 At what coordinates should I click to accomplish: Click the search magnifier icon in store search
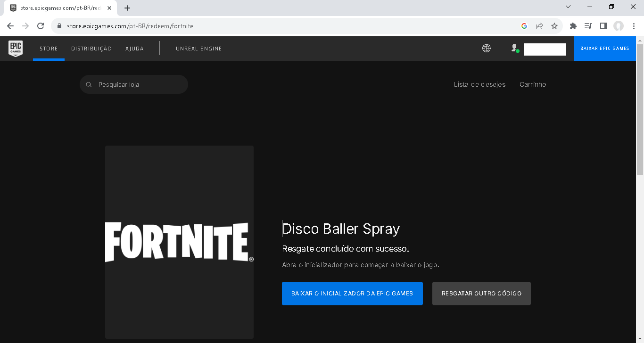(x=89, y=85)
